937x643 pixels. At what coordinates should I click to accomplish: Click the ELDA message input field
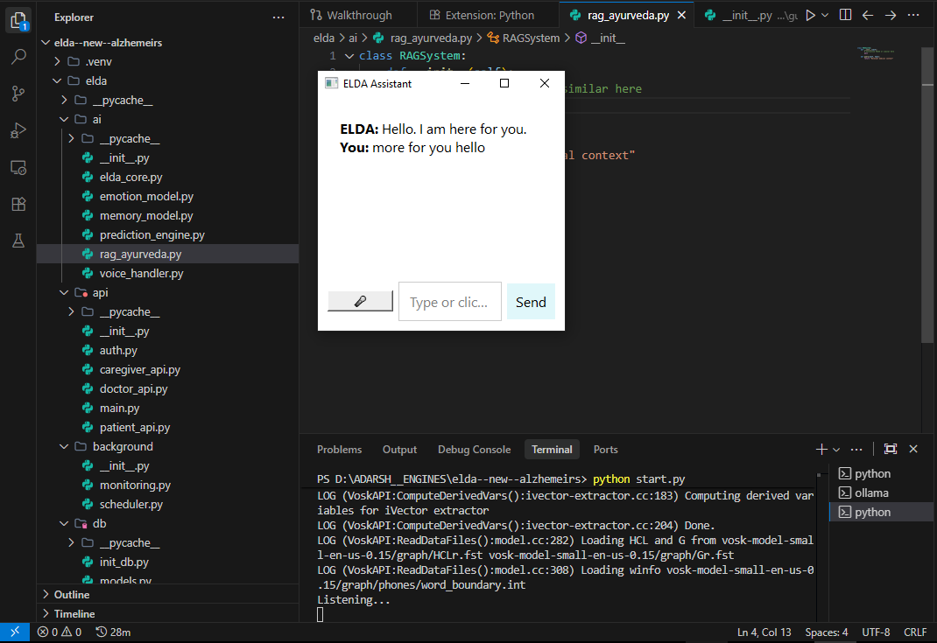449,302
